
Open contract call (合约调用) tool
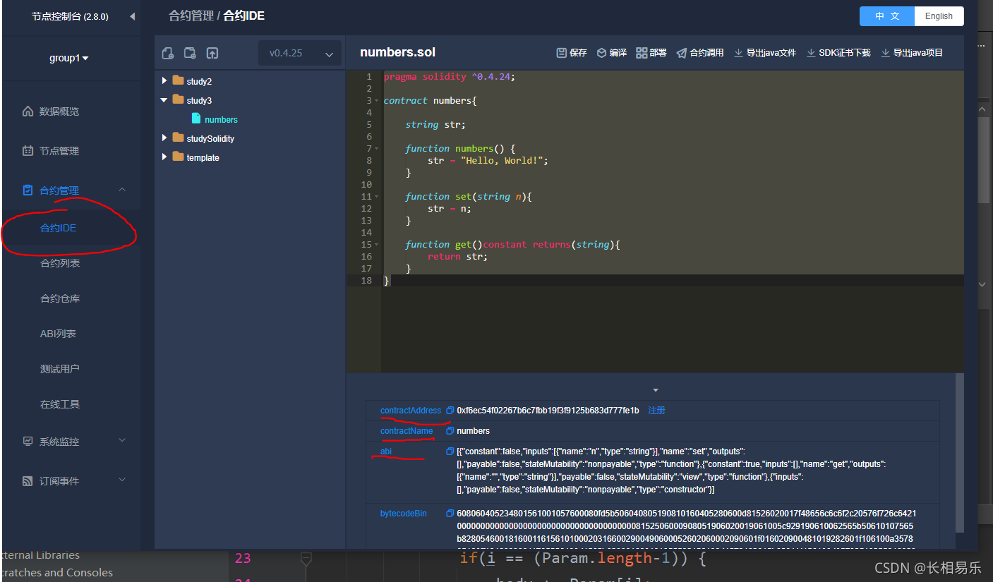[x=699, y=52]
